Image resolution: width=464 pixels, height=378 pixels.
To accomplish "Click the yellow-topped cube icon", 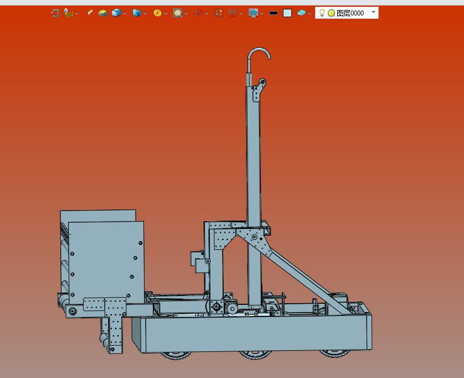I will click(x=102, y=13).
